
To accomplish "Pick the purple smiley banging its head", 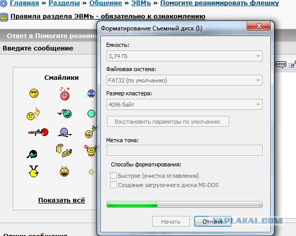I will [x=64, y=132].
